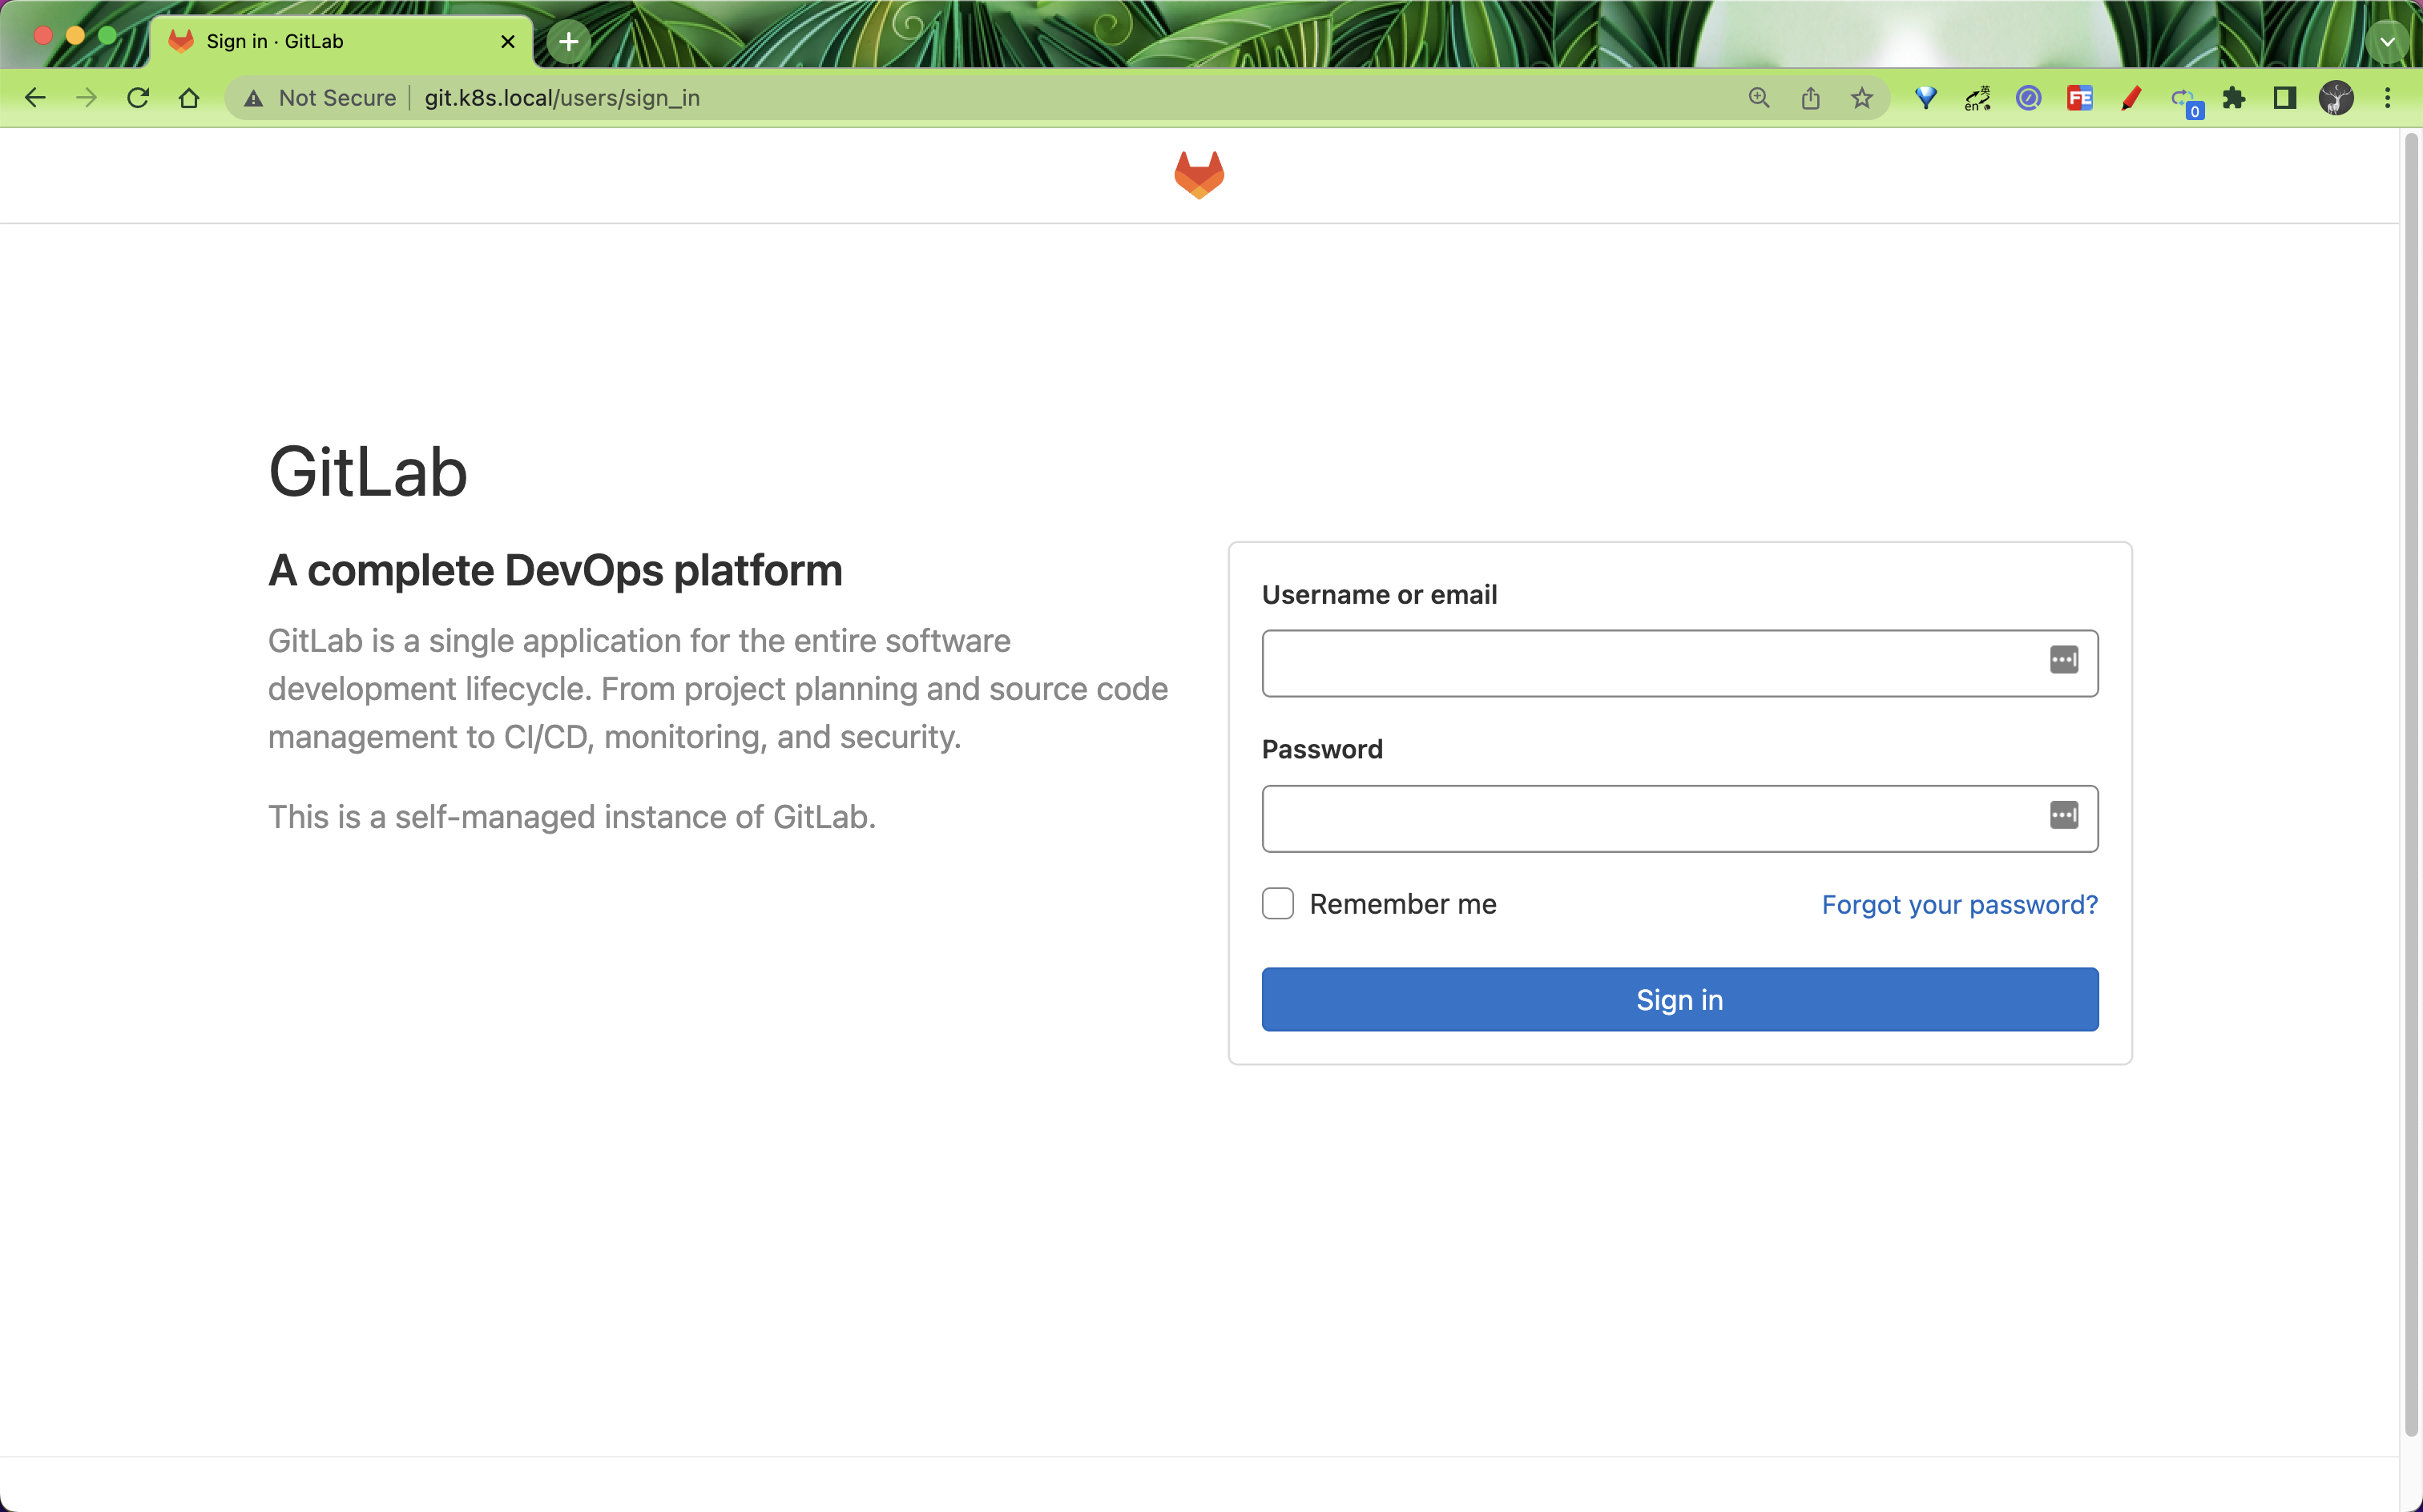
Task: Tick the Remember me checkbox
Action: (x=1277, y=903)
